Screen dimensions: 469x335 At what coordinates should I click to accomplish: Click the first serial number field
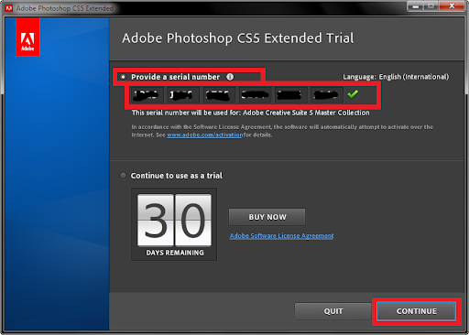click(x=146, y=95)
